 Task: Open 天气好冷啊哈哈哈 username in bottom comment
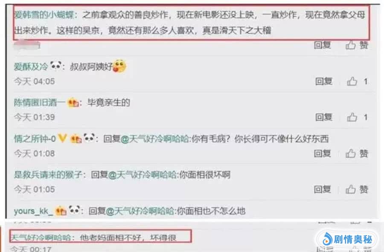[x=41, y=238]
